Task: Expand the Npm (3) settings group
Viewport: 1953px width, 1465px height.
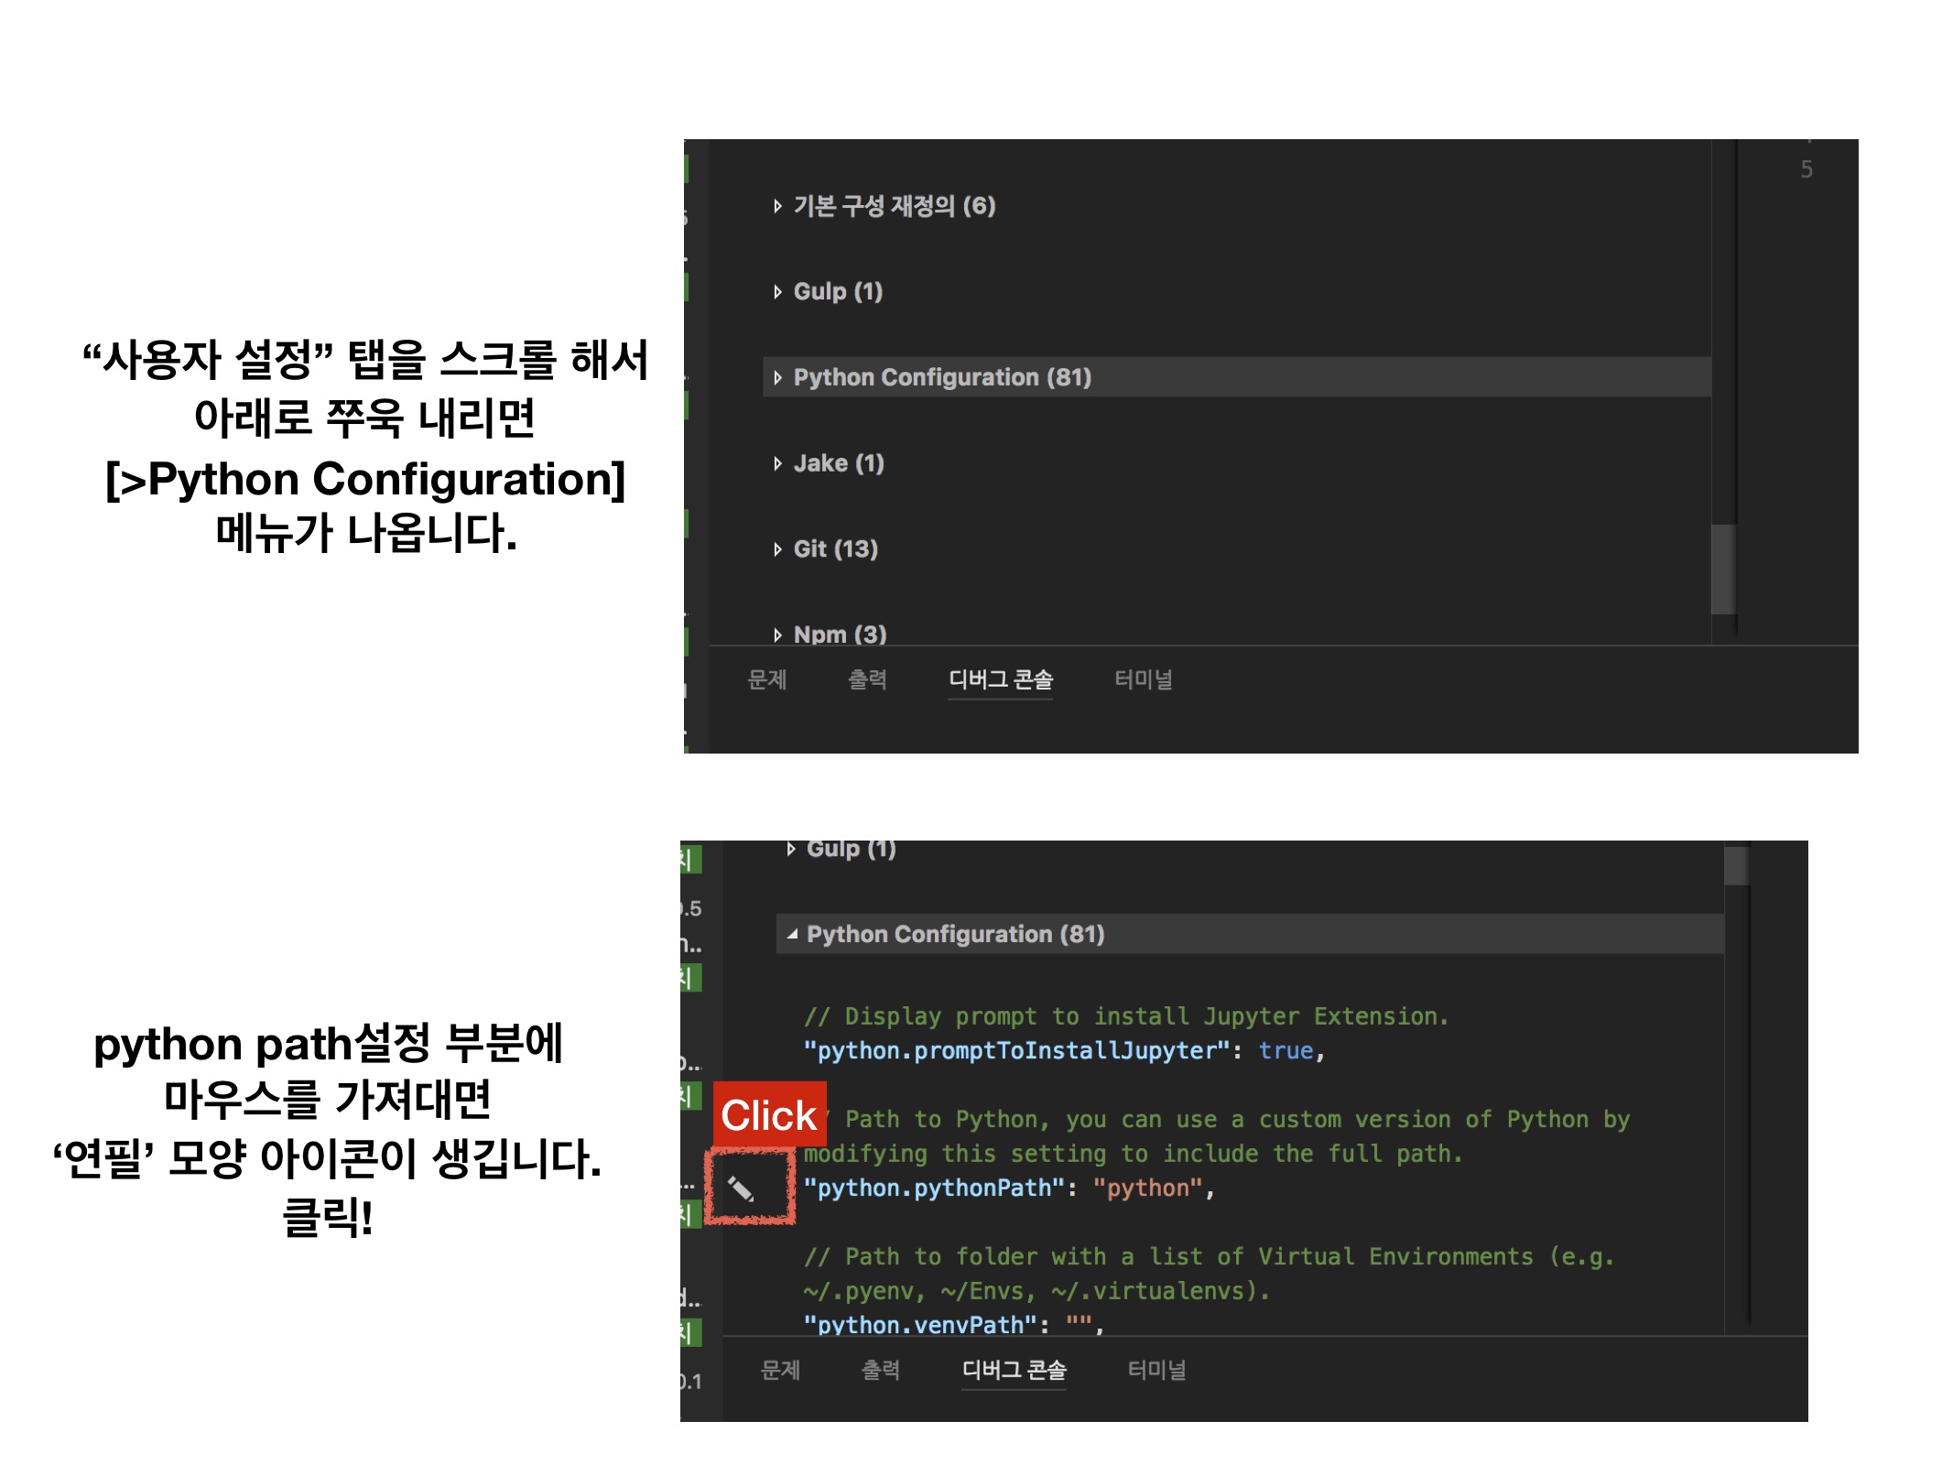Action: click(x=839, y=634)
